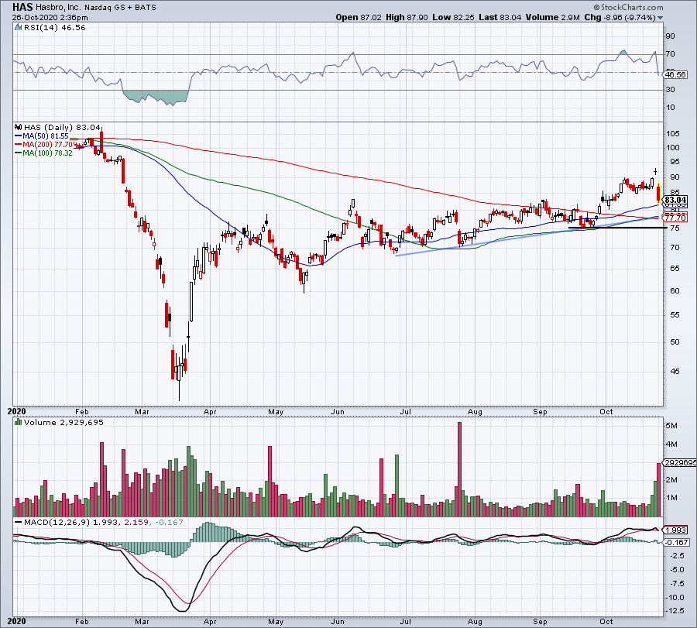Click the Chg -8.96 (-9.74%) value
This screenshot has width=697, height=628.
(620, 17)
